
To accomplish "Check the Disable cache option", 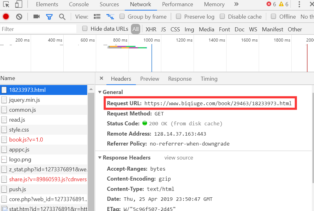I will 222,16.
